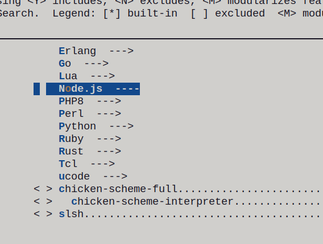Expand the arrow next to Python
Screen dimensions: 323x244
pos(121,127)
